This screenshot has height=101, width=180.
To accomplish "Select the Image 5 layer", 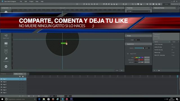I will (x=13, y=84).
